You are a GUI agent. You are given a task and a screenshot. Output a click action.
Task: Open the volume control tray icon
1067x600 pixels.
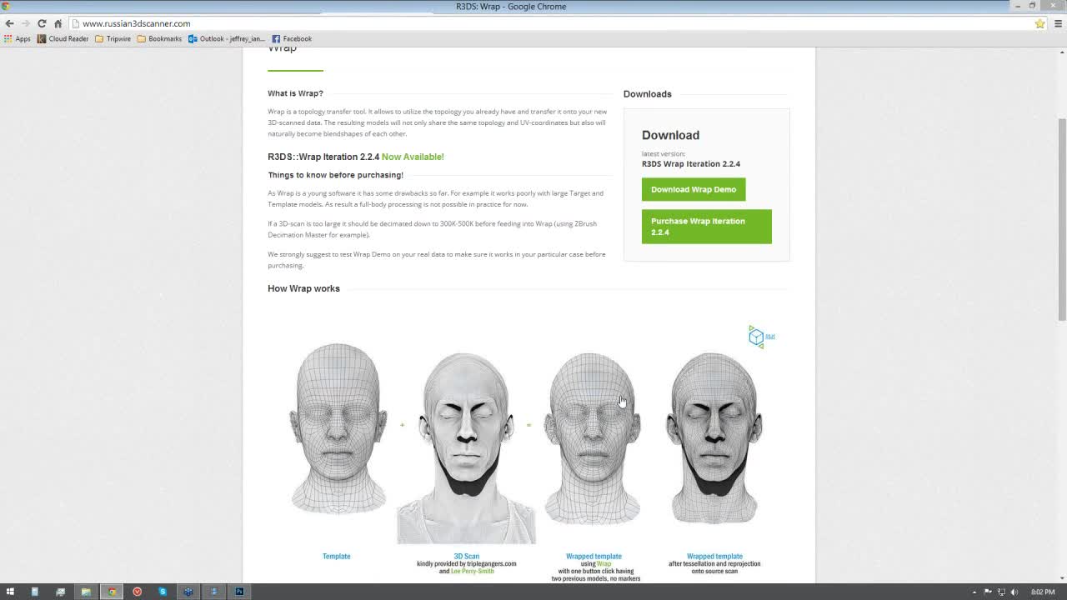pyautogui.click(x=1014, y=592)
